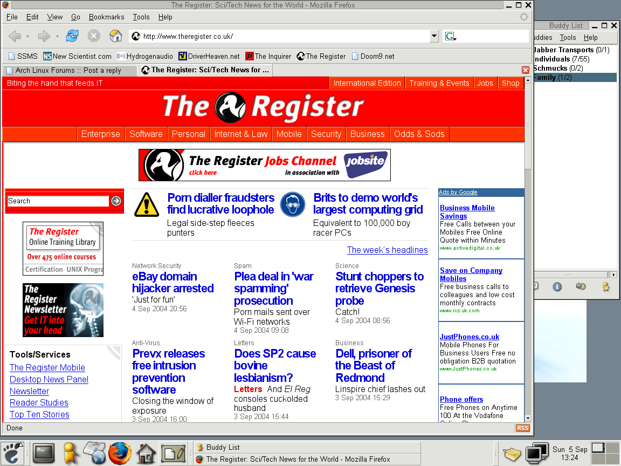621x466 pixels.
Task: Close the current tab with red X
Action: (x=525, y=70)
